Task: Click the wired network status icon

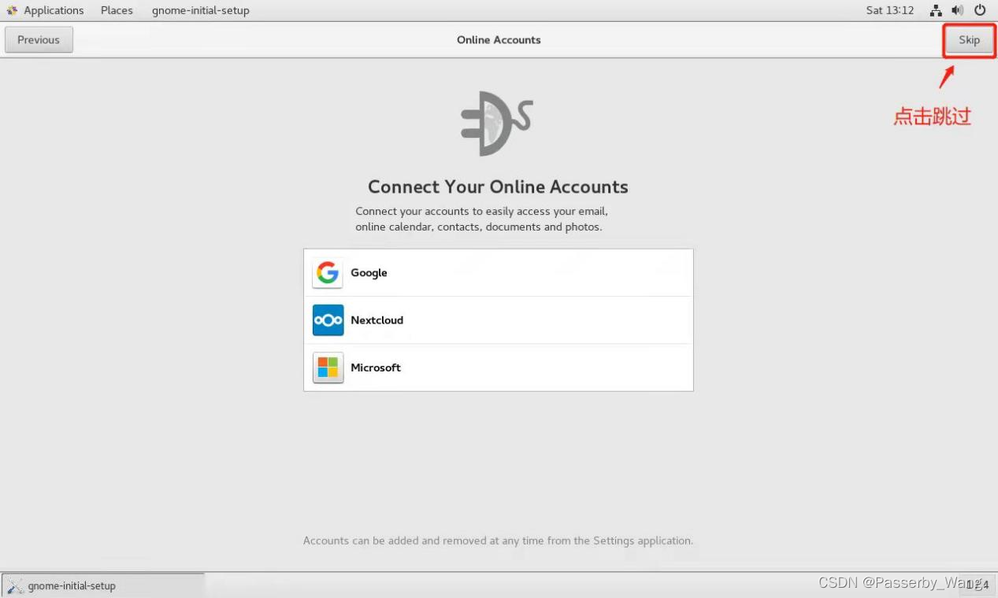Action: point(936,10)
